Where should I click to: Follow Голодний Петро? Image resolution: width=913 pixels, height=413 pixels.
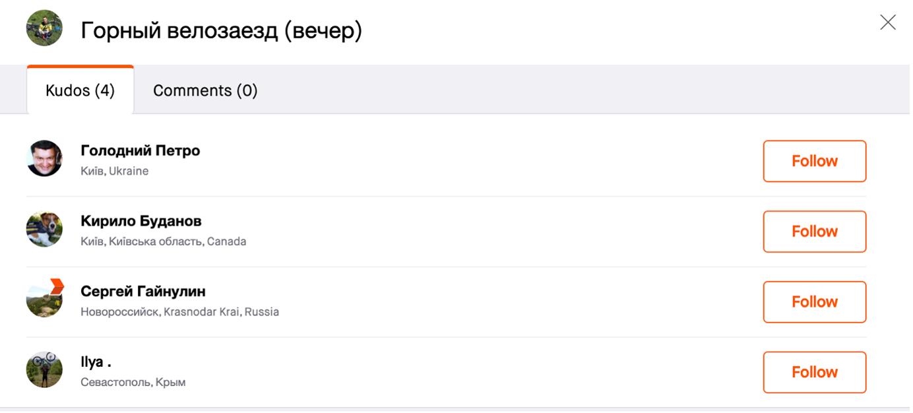point(814,161)
